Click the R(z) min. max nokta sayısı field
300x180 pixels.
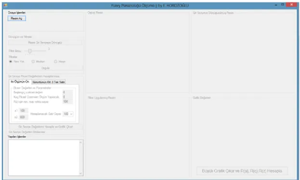pos(67,102)
